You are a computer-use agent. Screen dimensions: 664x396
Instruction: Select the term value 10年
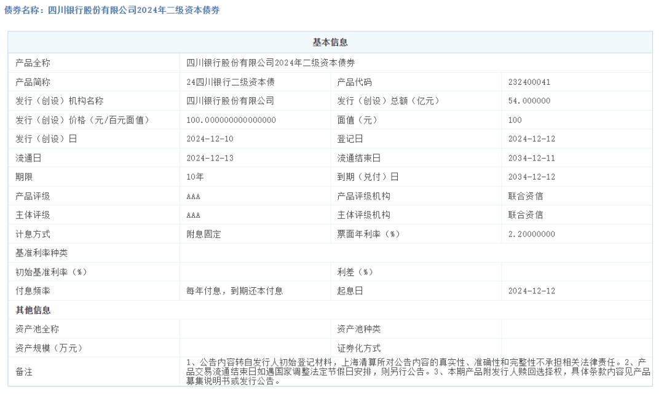click(196, 177)
